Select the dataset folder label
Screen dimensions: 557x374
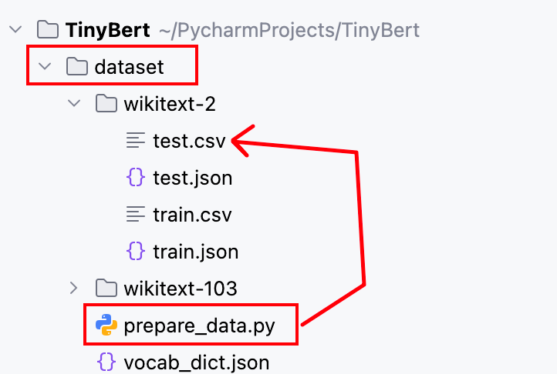click(x=130, y=67)
